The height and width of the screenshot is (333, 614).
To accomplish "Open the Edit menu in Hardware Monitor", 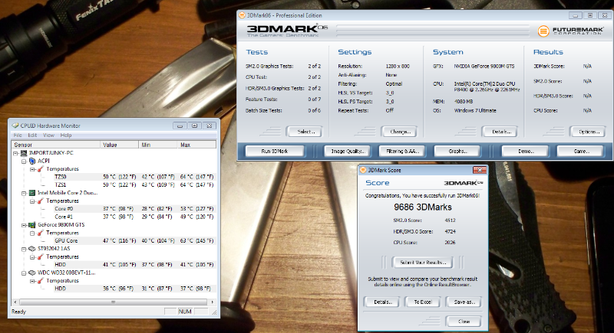I will click(32, 135).
